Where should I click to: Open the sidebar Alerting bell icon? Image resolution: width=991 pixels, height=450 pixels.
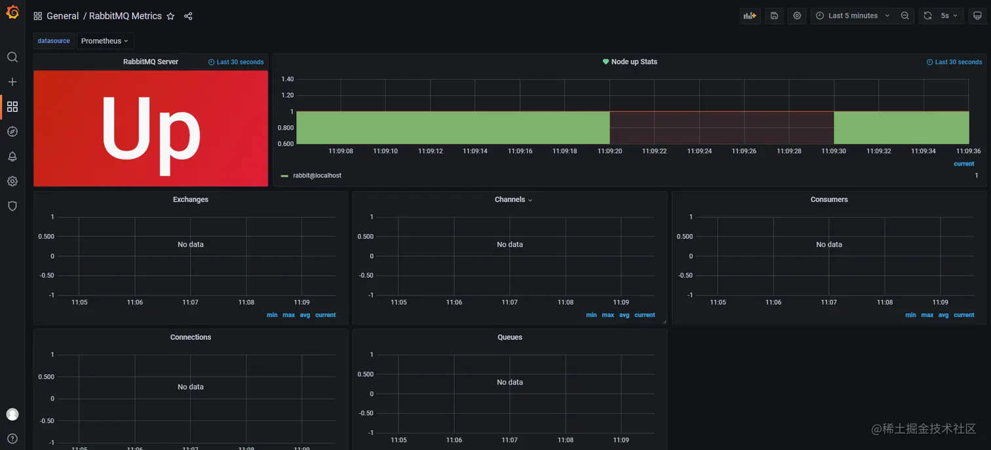[12, 157]
